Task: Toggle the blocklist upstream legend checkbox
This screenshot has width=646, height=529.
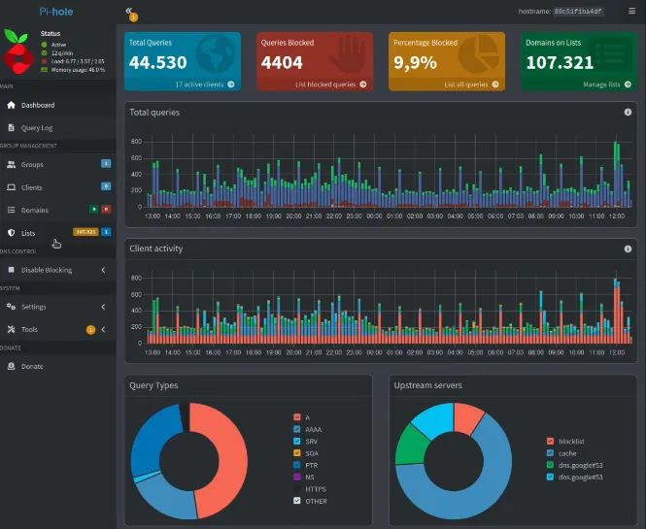Action: coord(550,440)
